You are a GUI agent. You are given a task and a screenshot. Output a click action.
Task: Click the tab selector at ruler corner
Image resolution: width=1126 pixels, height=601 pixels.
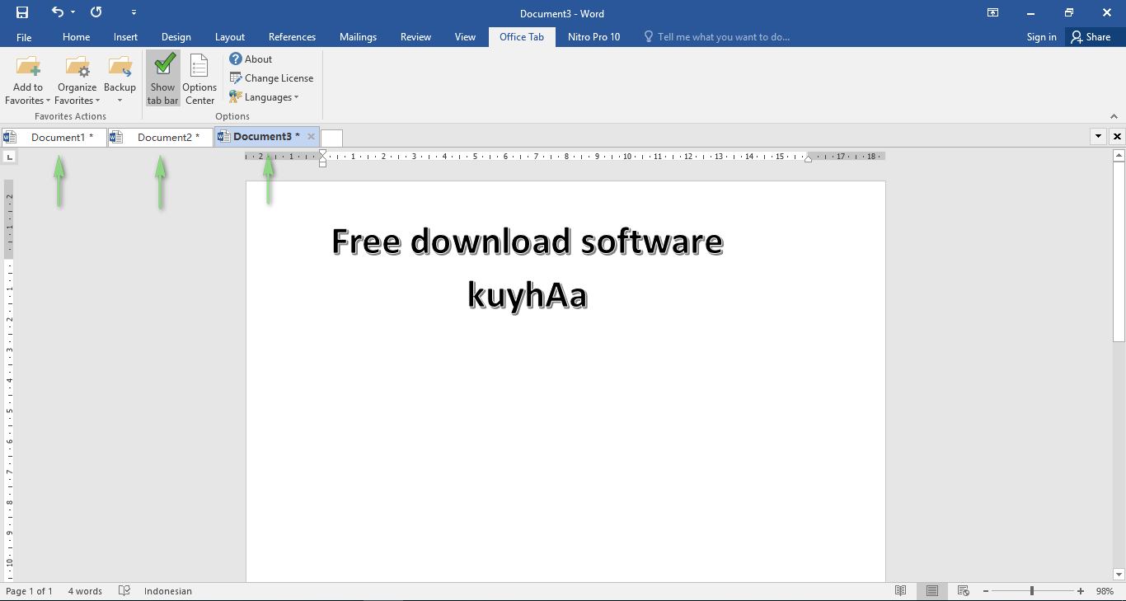[9, 157]
